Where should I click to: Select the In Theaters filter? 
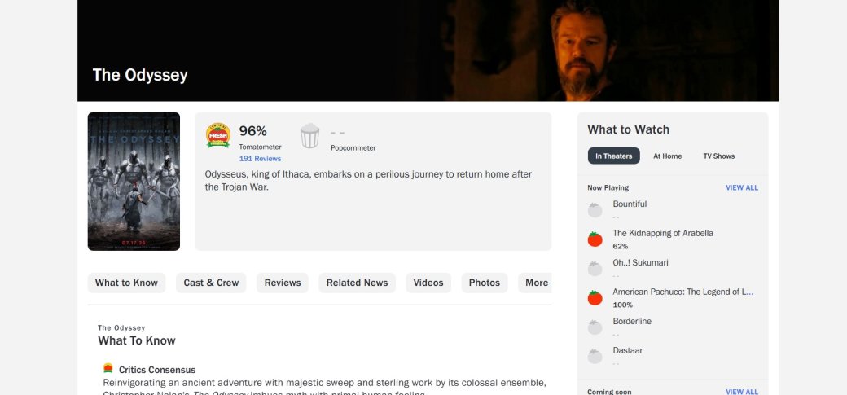point(613,156)
